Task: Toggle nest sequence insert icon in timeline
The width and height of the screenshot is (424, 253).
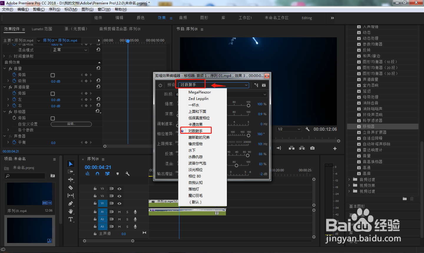Action: (x=87, y=174)
